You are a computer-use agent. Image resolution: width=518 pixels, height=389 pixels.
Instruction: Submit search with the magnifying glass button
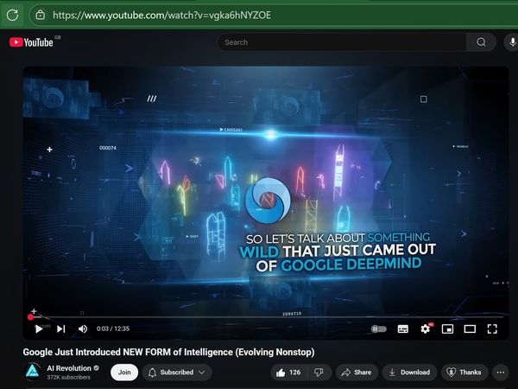tap(481, 42)
